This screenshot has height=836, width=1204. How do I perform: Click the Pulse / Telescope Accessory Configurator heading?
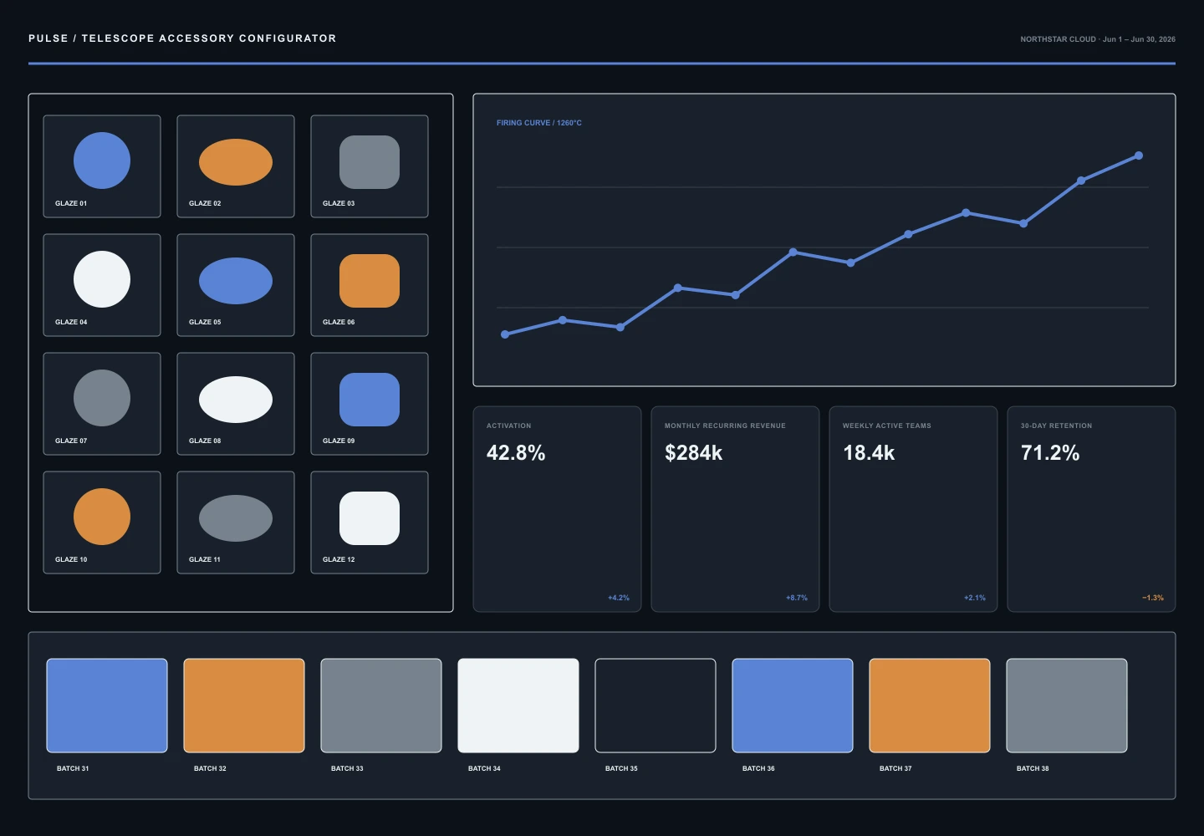(182, 38)
